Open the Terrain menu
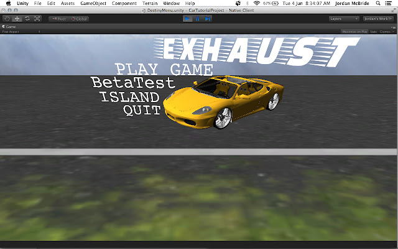398x249 pixels. 150,3
